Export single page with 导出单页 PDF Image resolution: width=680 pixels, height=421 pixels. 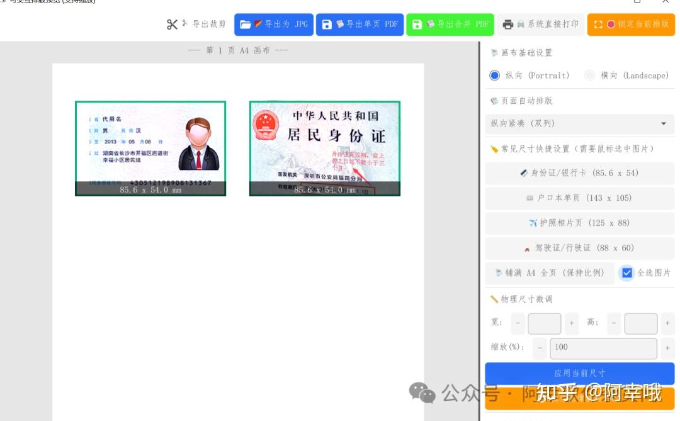pyautogui.click(x=360, y=25)
